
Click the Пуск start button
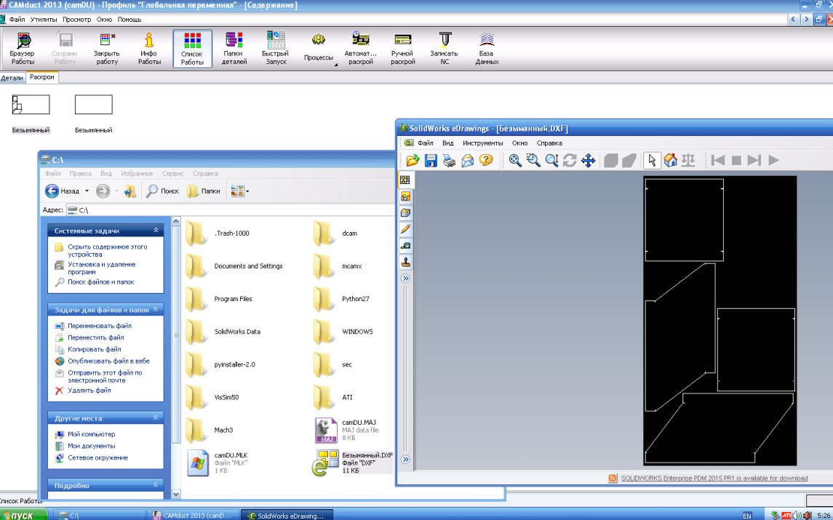click(x=24, y=515)
